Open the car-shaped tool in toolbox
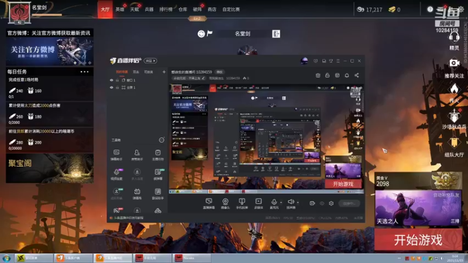The width and height of the screenshot is (468, 263). pos(158,210)
